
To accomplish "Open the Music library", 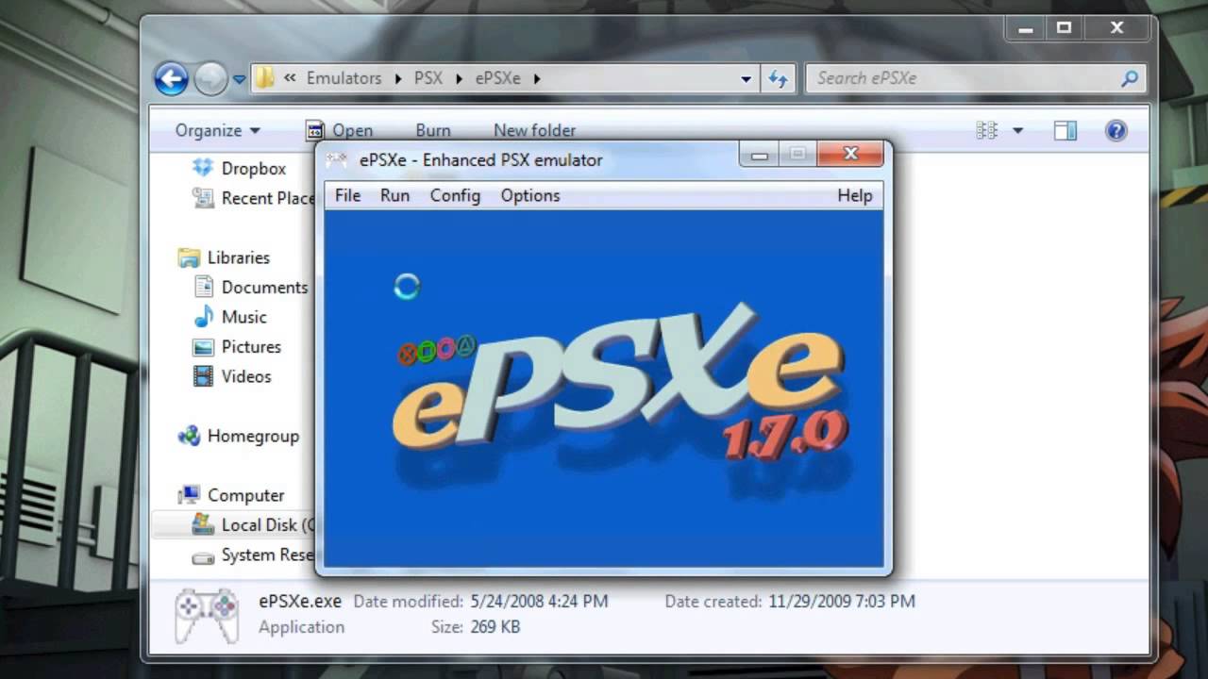I will pos(244,317).
